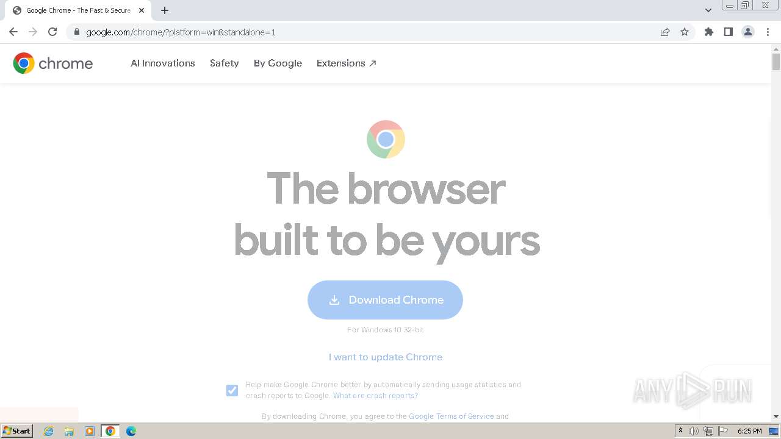The height and width of the screenshot is (439, 781).
Task: Click 'I want to update Chrome' link
Action: click(x=386, y=357)
